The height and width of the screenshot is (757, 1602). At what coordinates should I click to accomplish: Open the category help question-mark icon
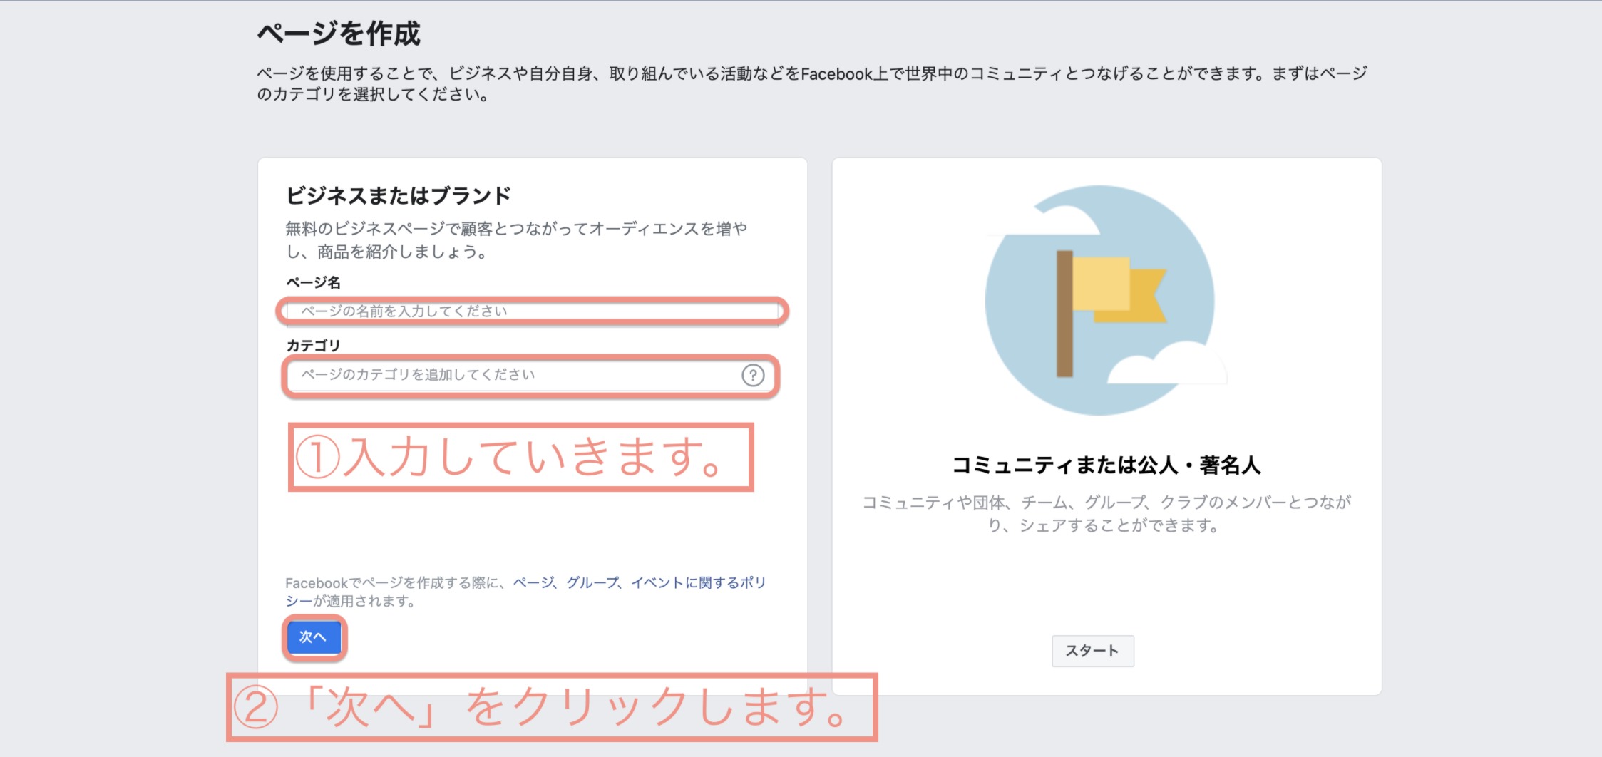(x=753, y=375)
